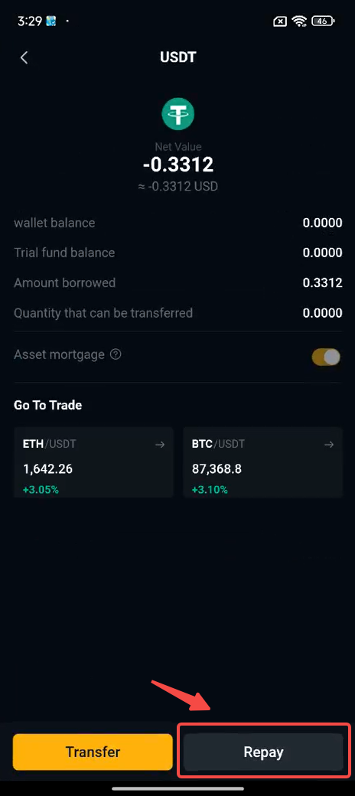The width and height of the screenshot is (355, 796).
Task: Tap the ETH/USDT arrow icon
Action: pos(160,445)
